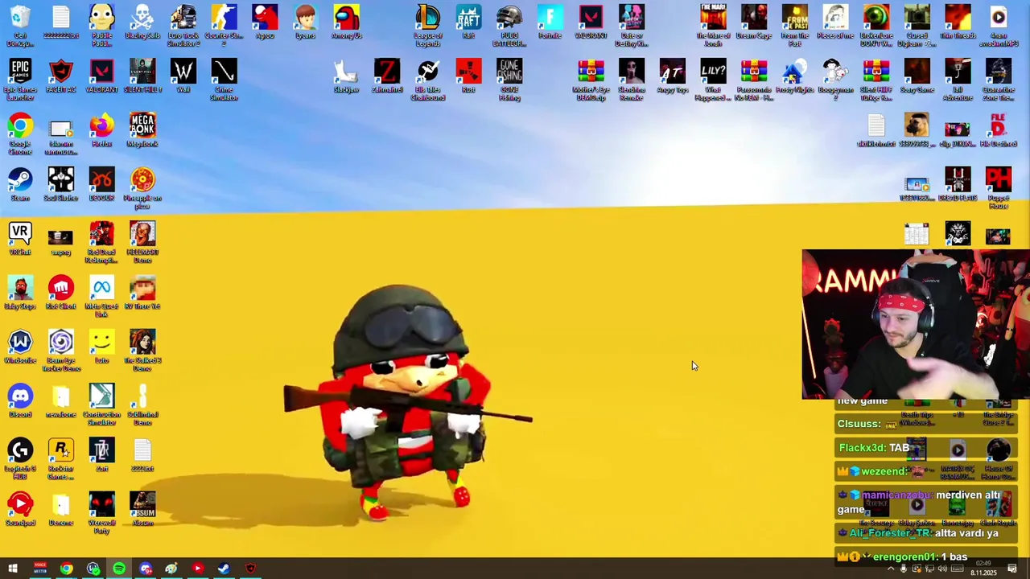Screen dimensions: 1030x579
Task: Launch the Agrou game shortcut
Action: click(x=265, y=23)
